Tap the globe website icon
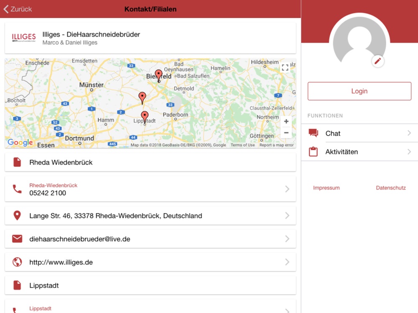This screenshot has height=313, width=418. pos(17,262)
